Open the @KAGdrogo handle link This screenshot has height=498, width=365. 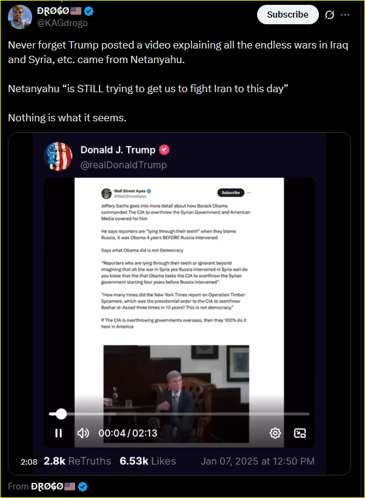pos(62,23)
